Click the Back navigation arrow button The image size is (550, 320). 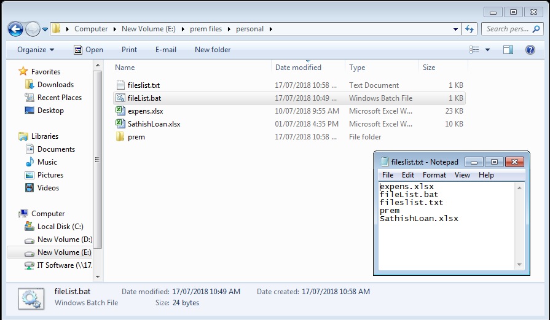[15, 29]
